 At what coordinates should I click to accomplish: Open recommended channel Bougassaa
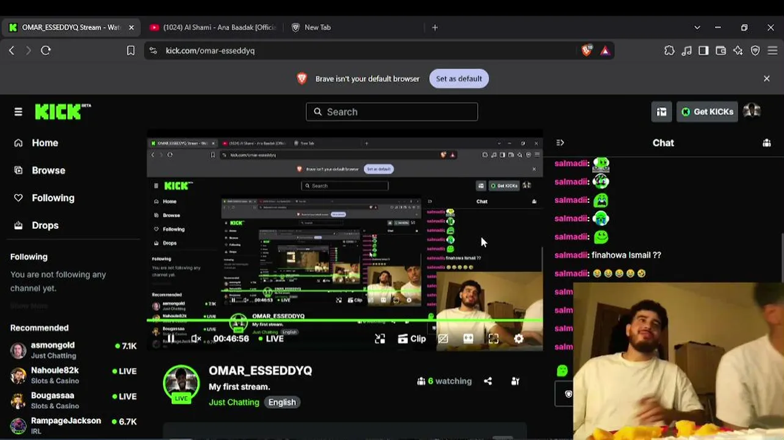coord(74,400)
